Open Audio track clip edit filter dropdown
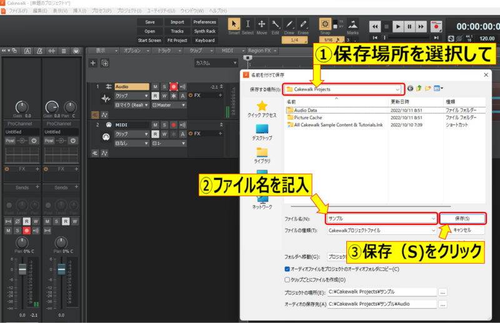The image size is (500, 323). tap(131, 96)
